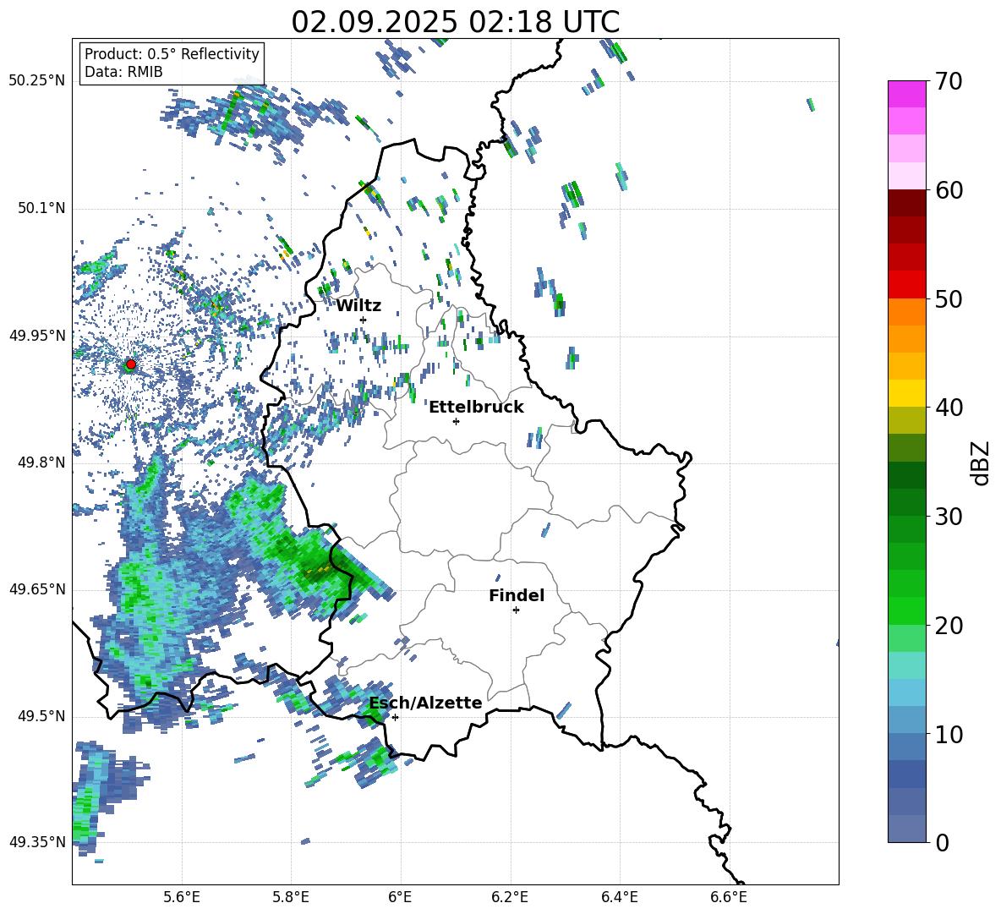Click the colorbar 50 tick label
This screenshot has width=1001, height=914.
coord(949,298)
